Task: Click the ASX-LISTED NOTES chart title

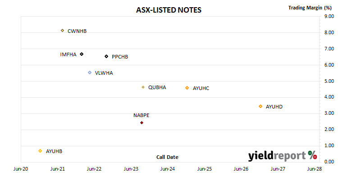Action: click(x=169, y=10)
